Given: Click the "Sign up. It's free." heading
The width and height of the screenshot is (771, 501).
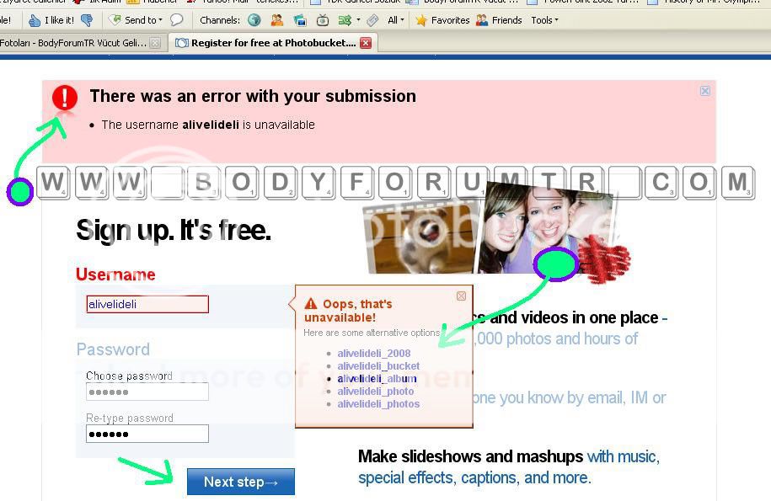Looking at the screenshot, I should click(174, 230).
